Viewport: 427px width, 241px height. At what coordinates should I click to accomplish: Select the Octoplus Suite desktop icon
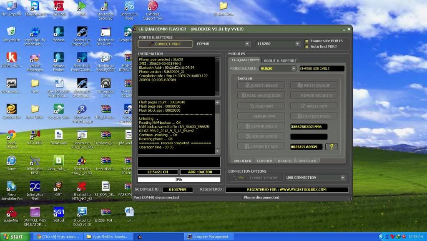click(59, 112)
